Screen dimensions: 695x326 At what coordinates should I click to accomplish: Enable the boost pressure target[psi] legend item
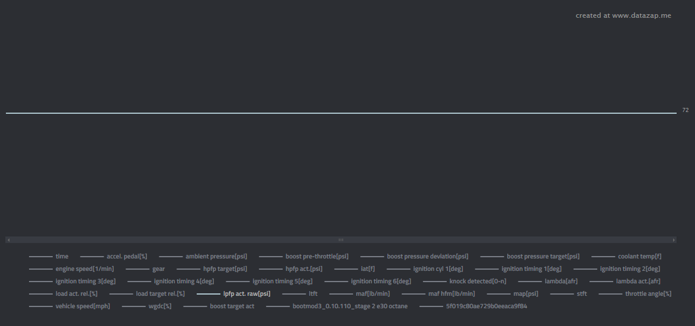tap(543, 257)
